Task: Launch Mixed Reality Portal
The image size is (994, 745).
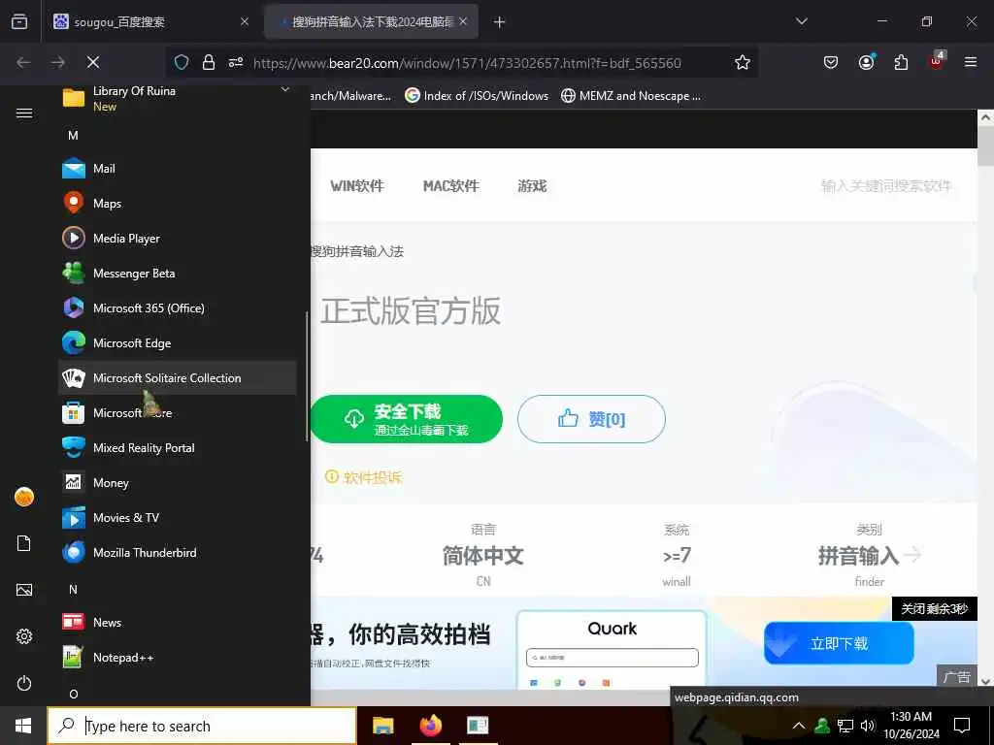Action: [x=178, y=448]
